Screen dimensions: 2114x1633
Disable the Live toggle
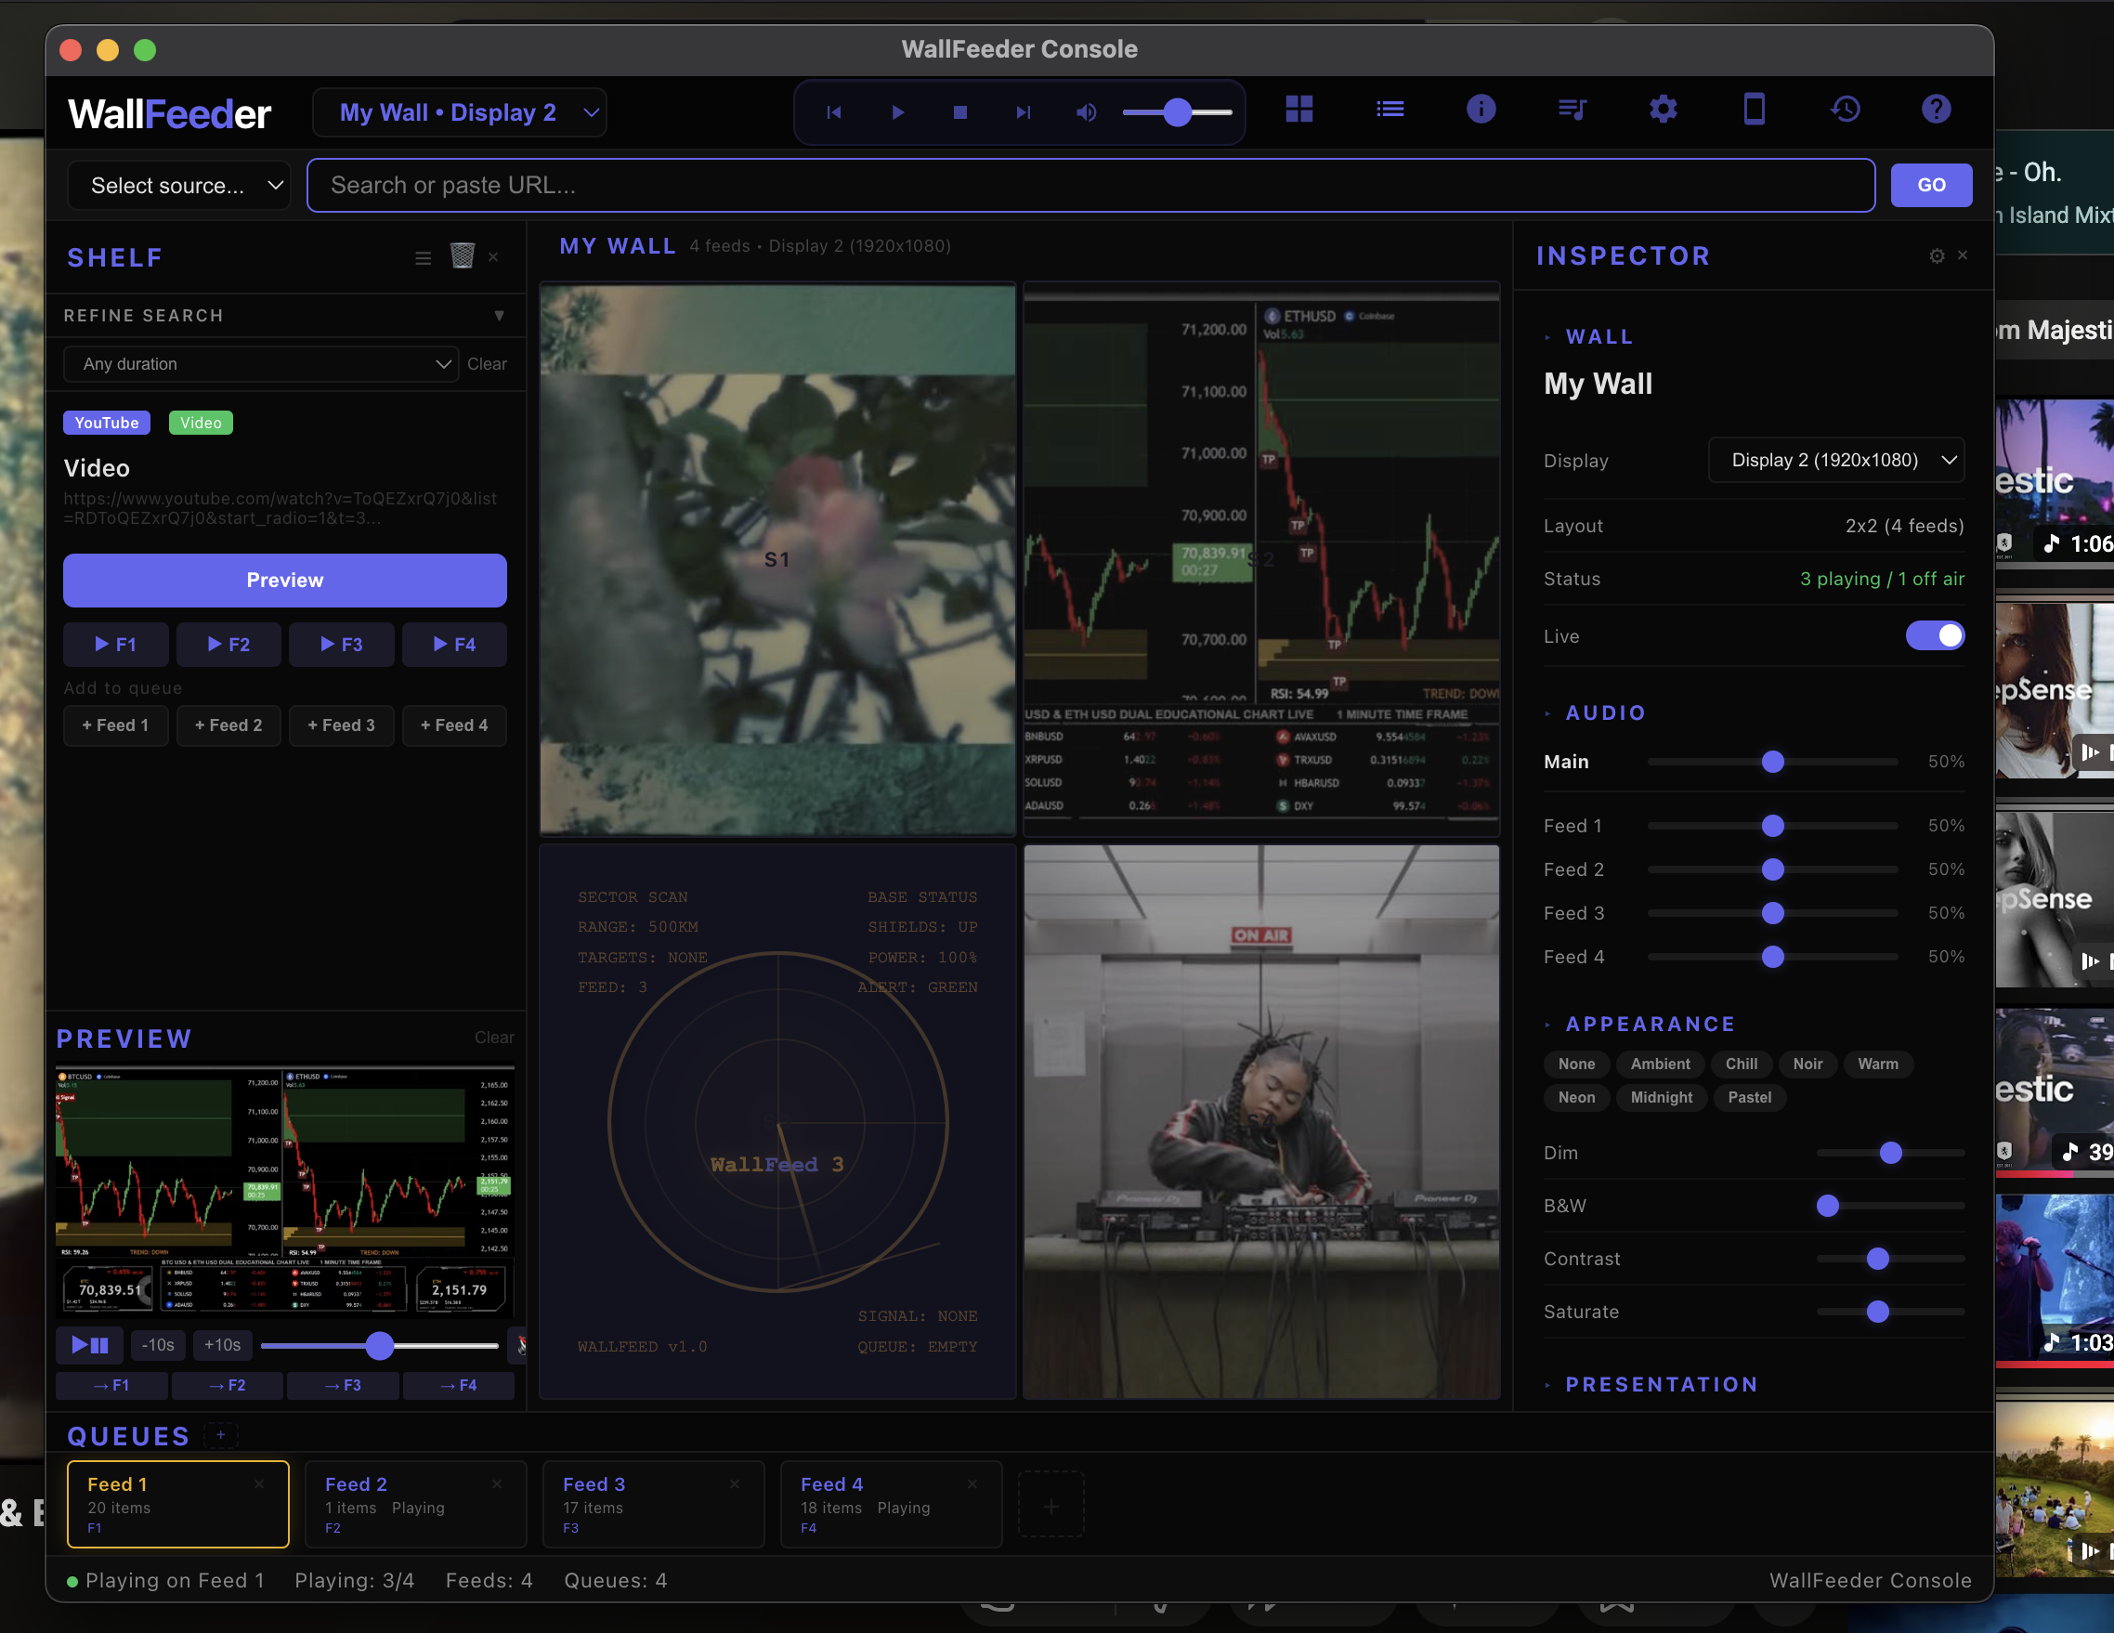pos(1935,636)
